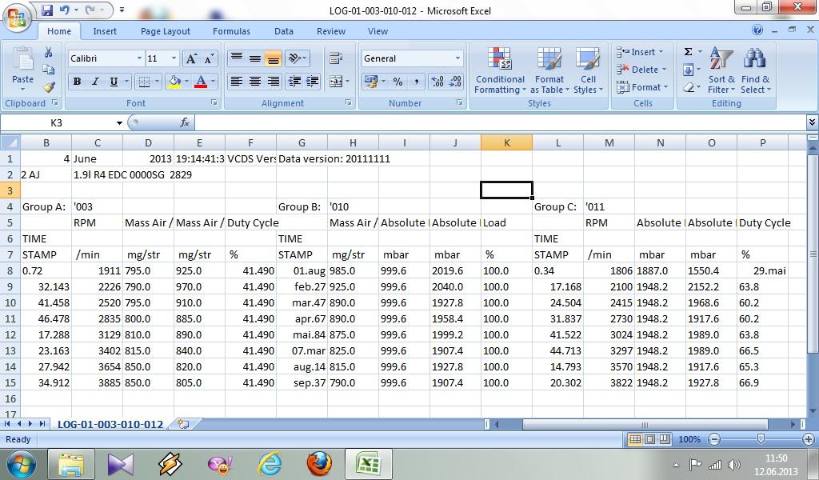Open the Cell Styles gallery

click(588, 70)
